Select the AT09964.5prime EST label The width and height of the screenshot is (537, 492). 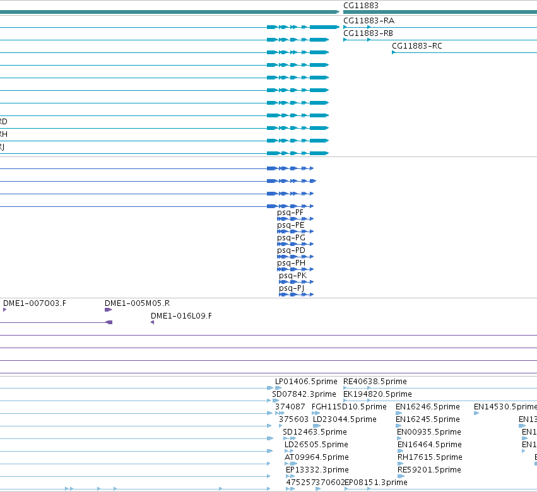316,457
